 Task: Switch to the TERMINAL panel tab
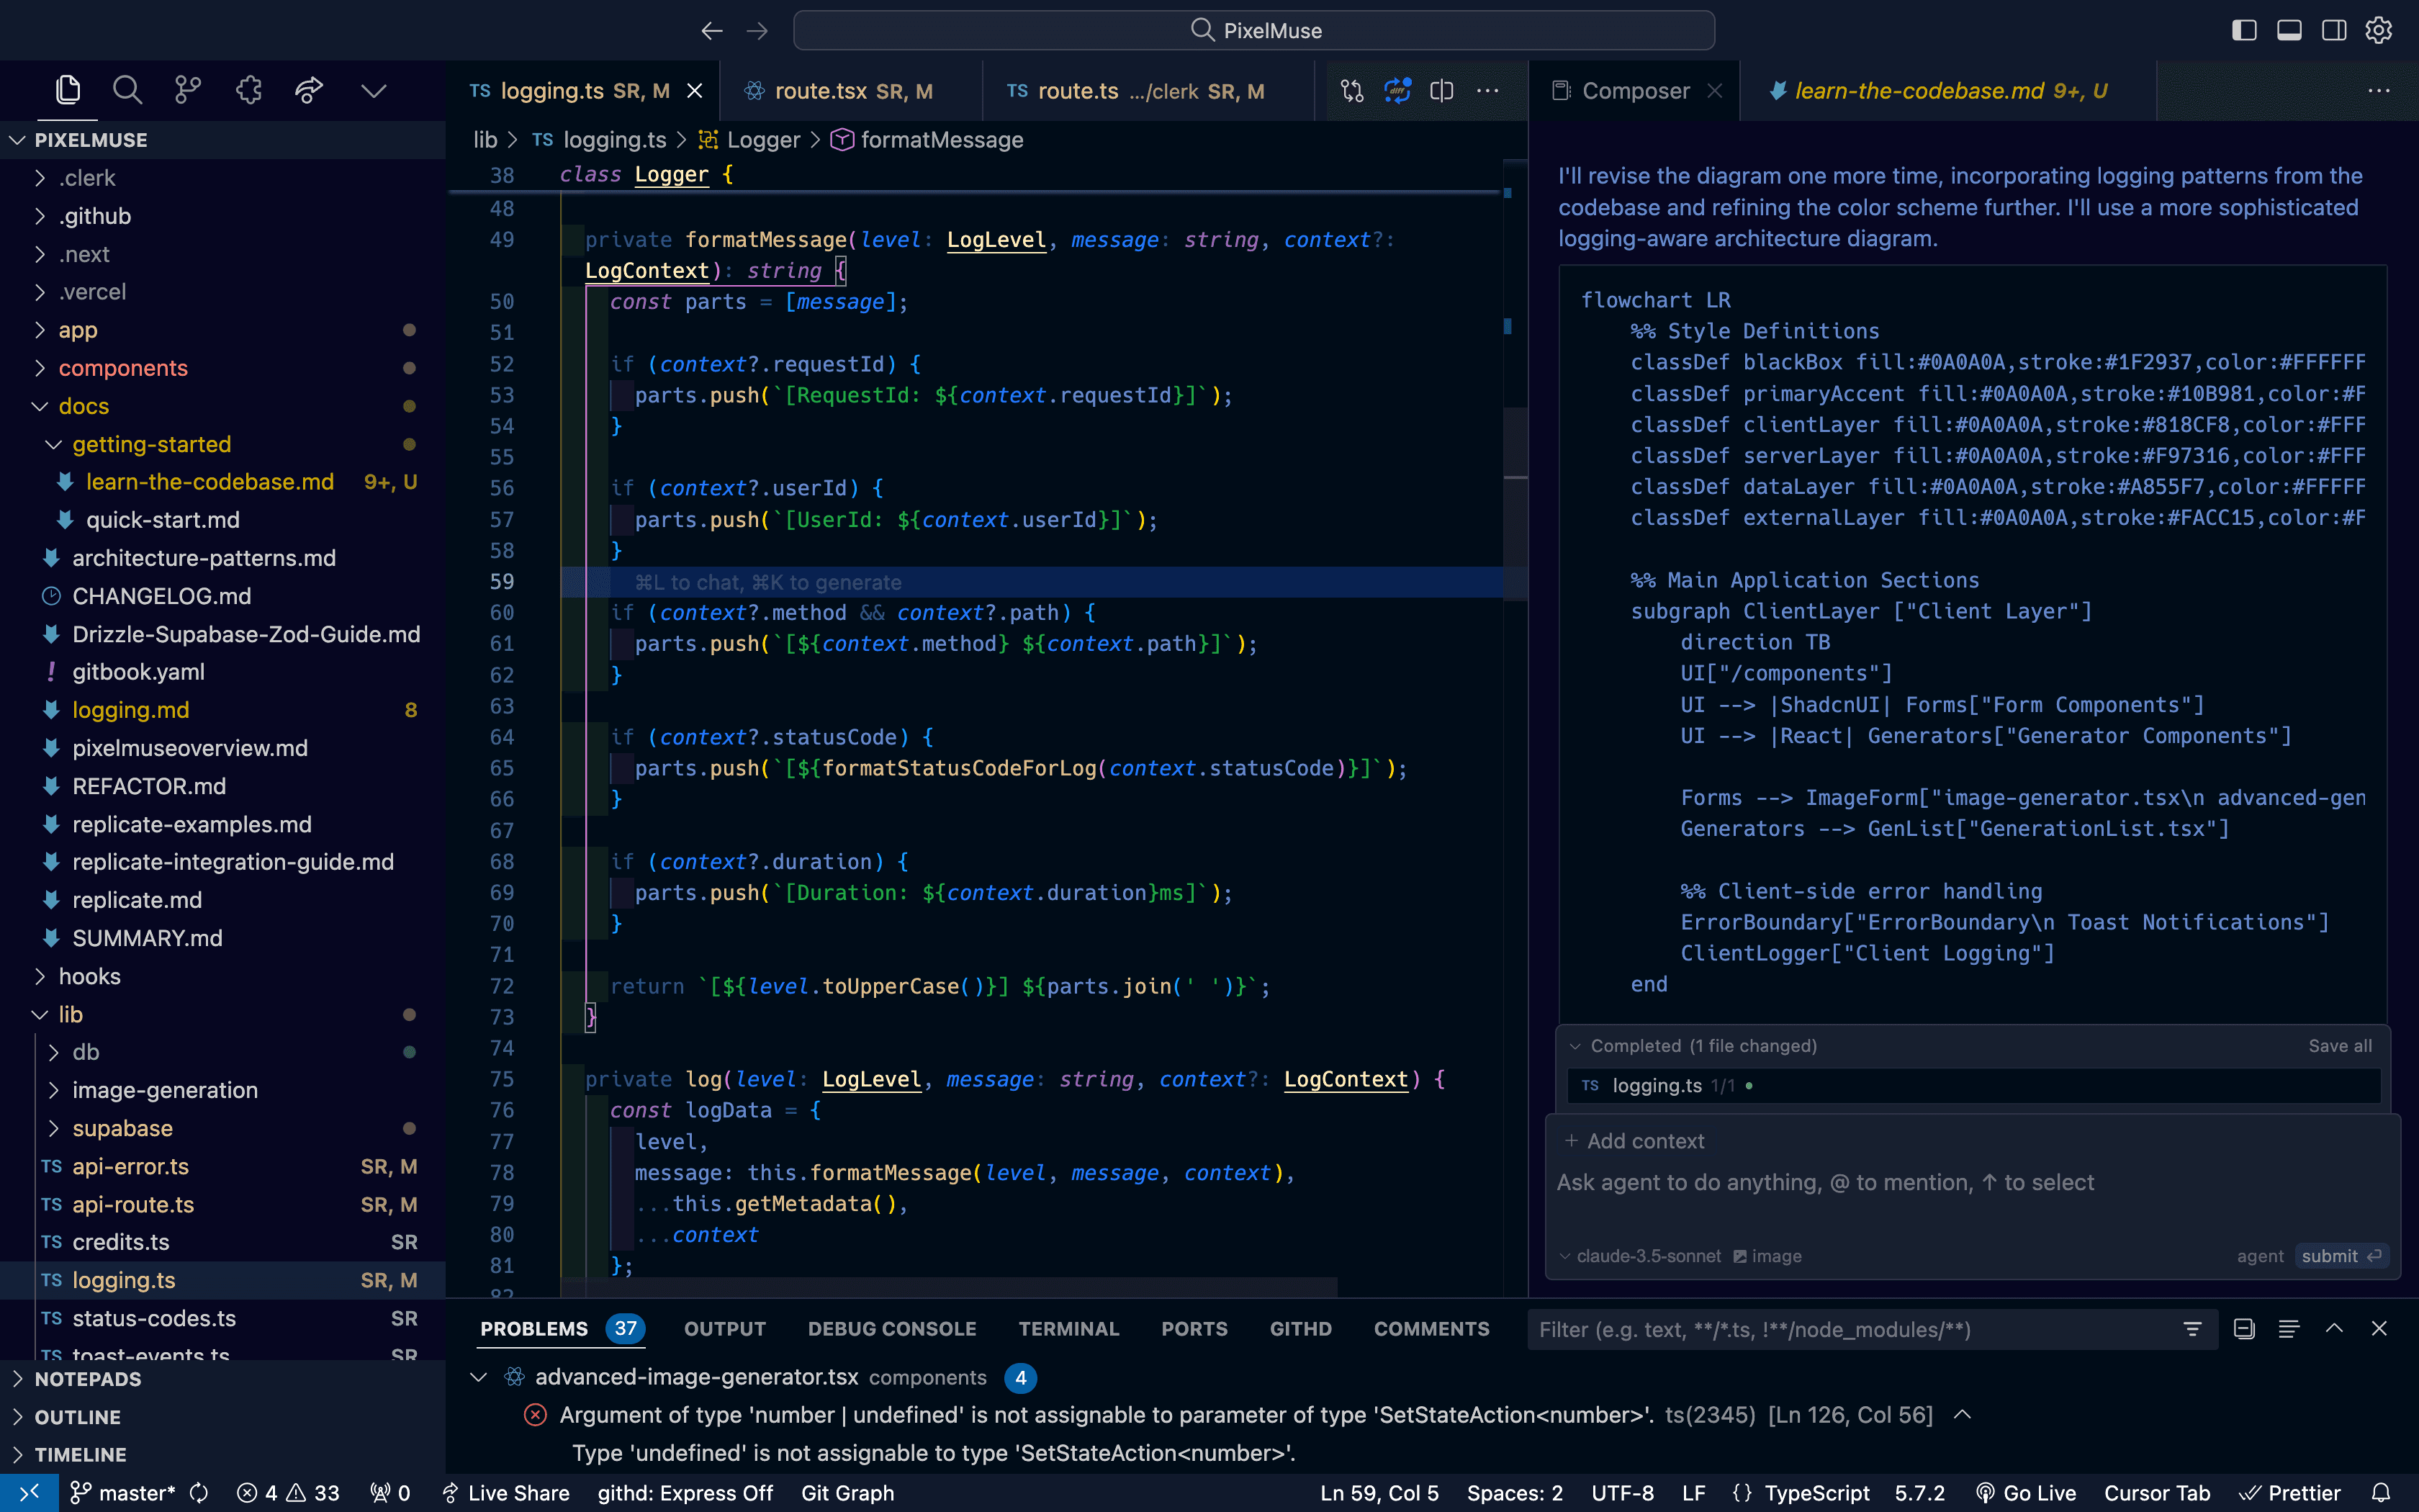[x=1068, y=1329]
